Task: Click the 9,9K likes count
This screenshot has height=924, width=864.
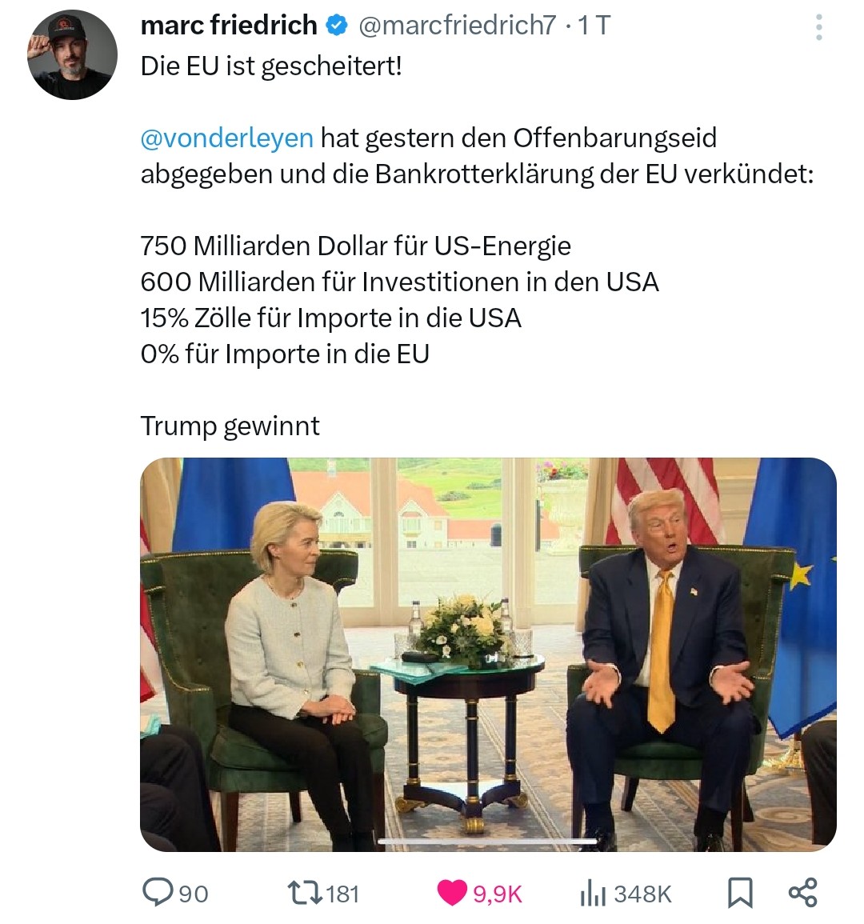Action: coord(498,894)
